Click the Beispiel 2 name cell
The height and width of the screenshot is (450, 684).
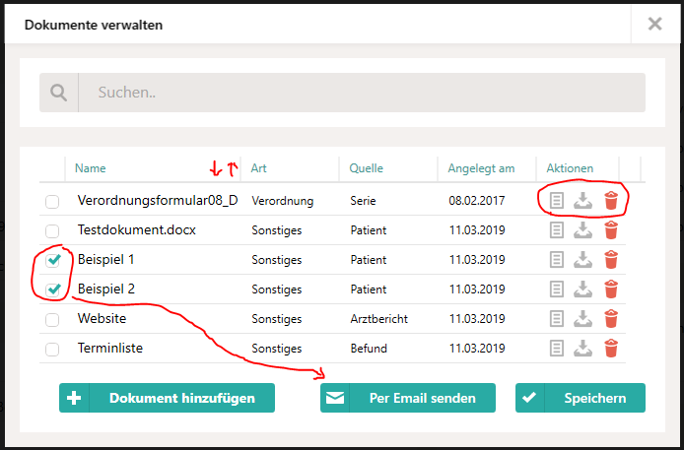tap(106, 289)
